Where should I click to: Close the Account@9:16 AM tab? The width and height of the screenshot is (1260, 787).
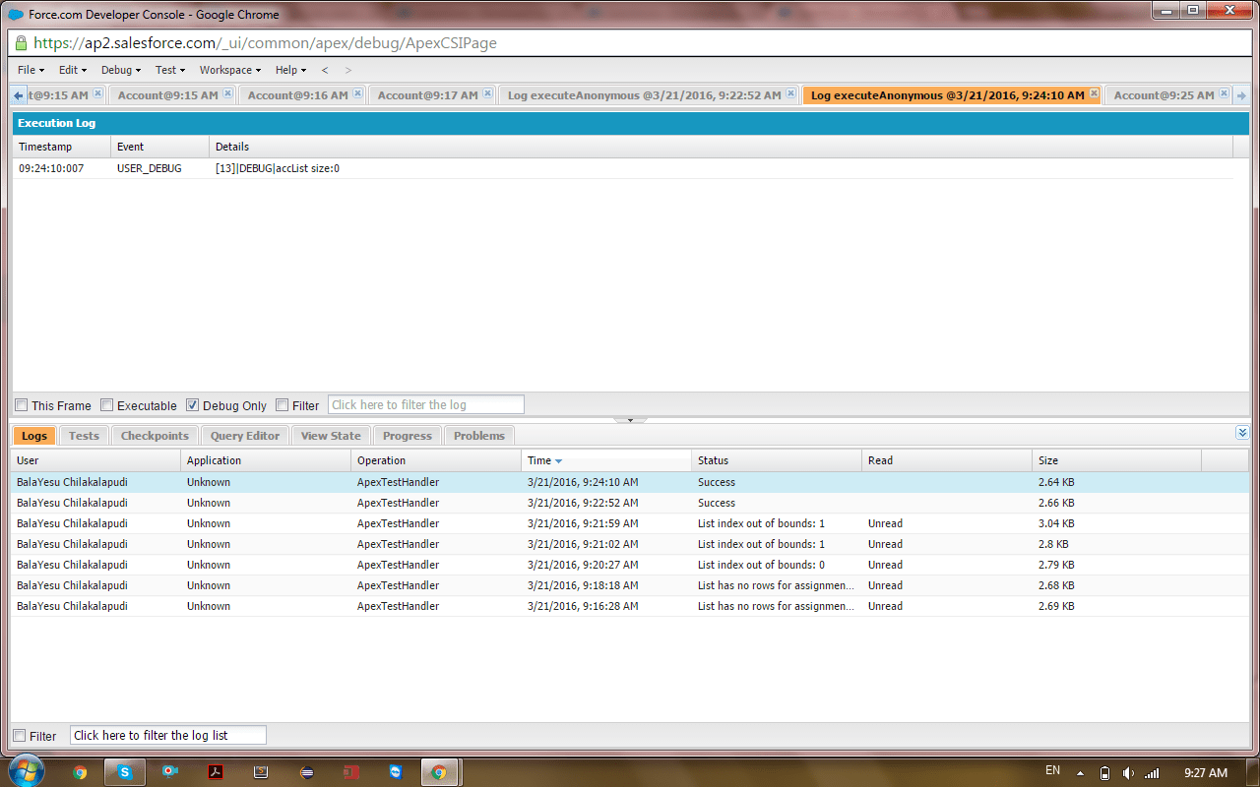(x=357, y=93)
